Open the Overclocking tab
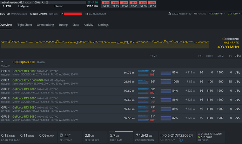This screenshot has height=144, width=242. [x=45, y=25]
